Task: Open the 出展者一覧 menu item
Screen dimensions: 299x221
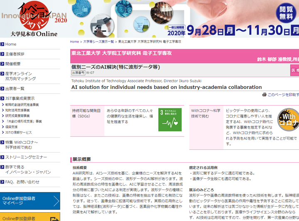Action: [15, 89]
